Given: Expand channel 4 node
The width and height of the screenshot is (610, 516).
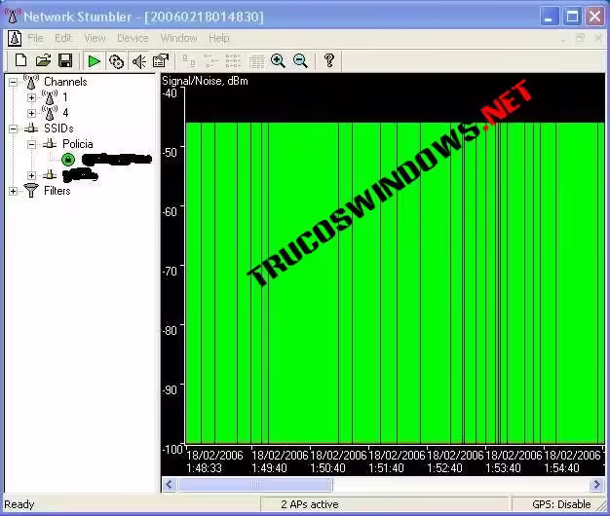Looking at the screenshot, I should pyautogui.click(x=31, y=113).
